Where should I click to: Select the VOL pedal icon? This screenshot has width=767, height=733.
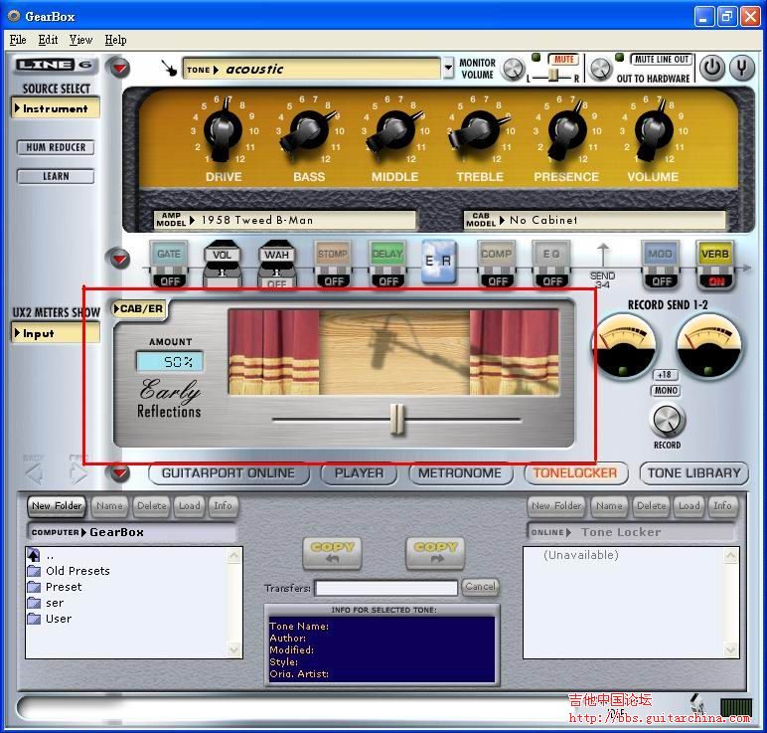tap(223, 264)
